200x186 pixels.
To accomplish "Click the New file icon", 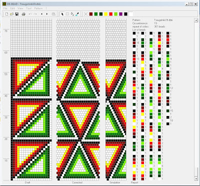I will 6,14.
